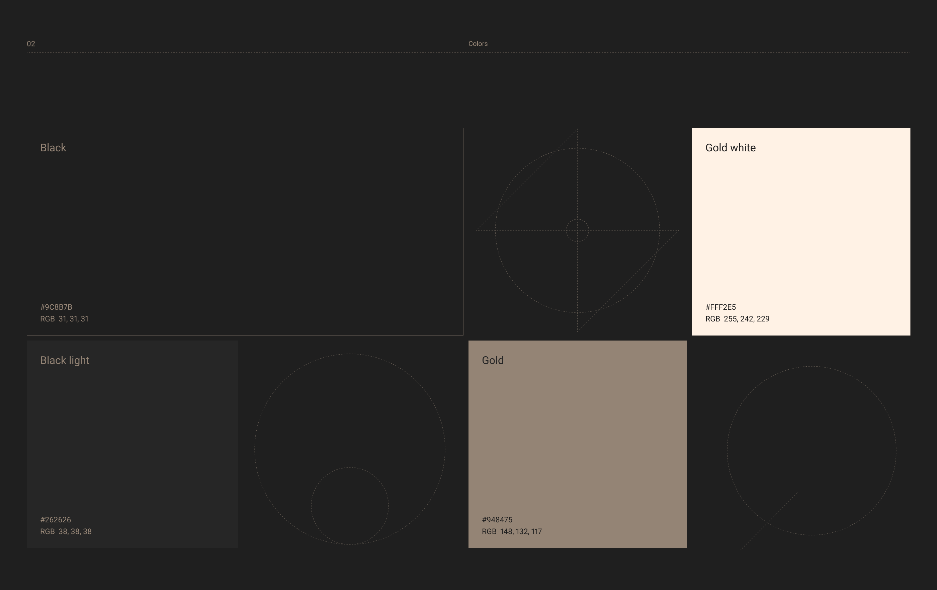Click the "Black light" title text
937x590 pixels.
(x=65, y=360)
